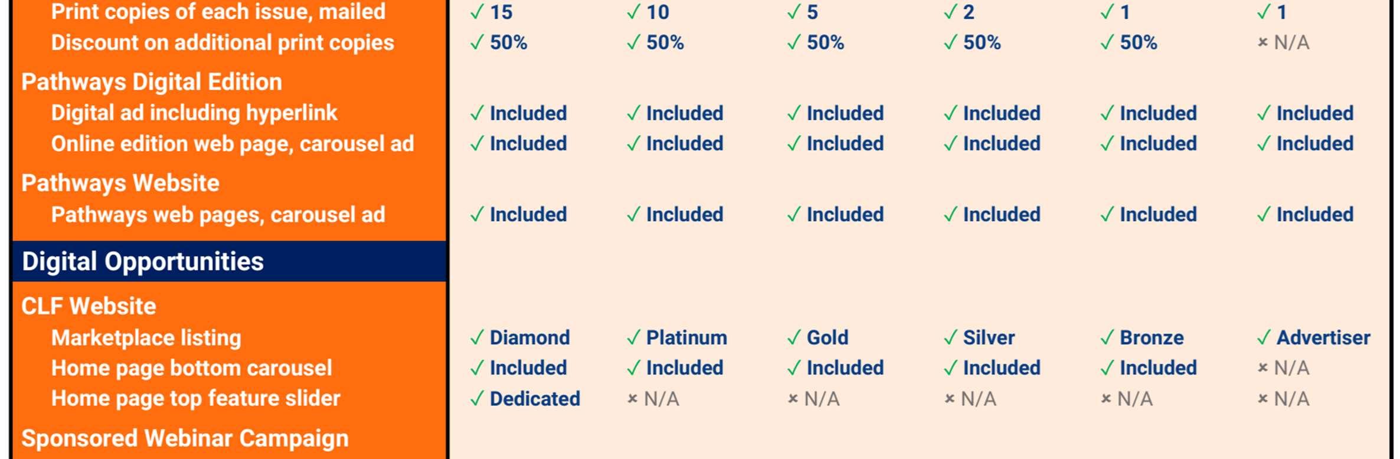The width and height of the screenshot is (1400, 459).
Task: Click the checkmark next to Bronze
Action: [x=1107, y=337]
